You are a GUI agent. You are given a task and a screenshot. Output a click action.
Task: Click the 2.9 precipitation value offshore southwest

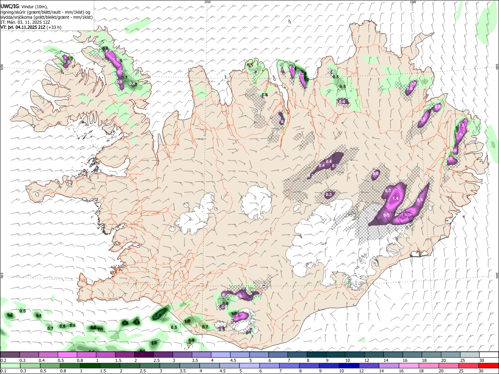tap(158, 316)
